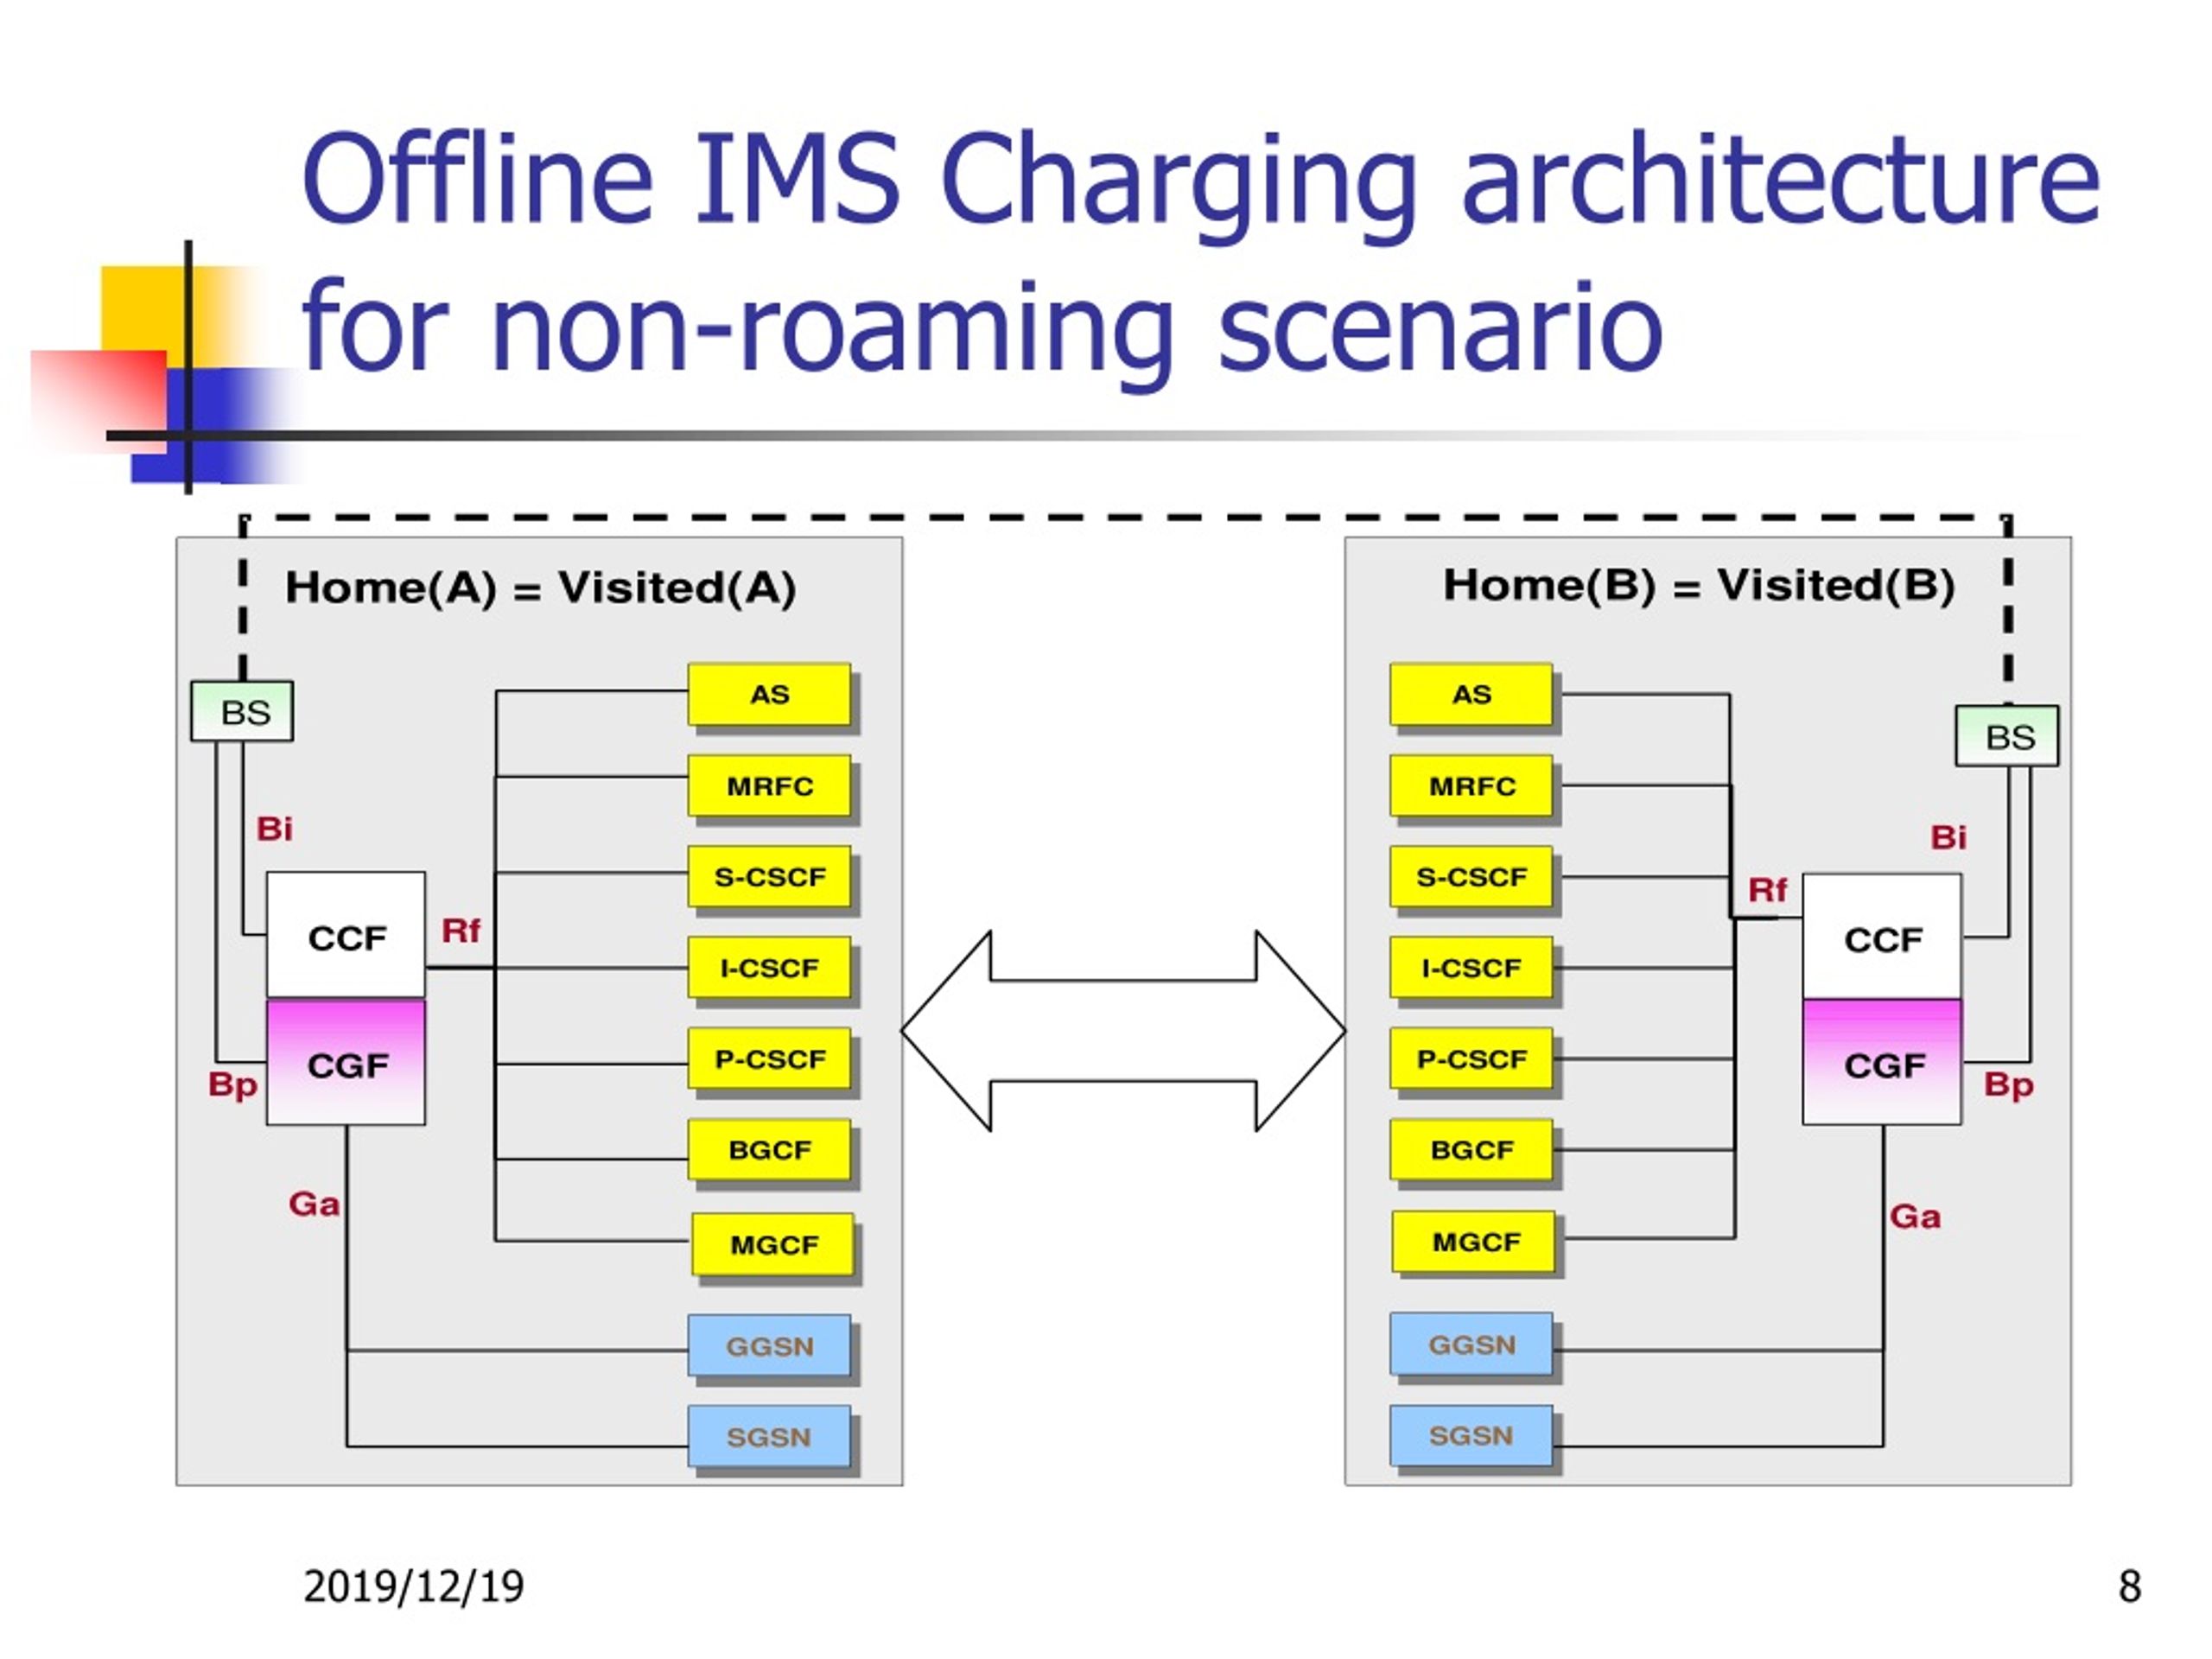Click the double-headed arrow between panels
This screenshot has width=2212, height=1659.
coord(1123,1031)
